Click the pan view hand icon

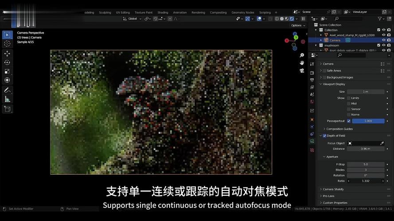[302, 63]
